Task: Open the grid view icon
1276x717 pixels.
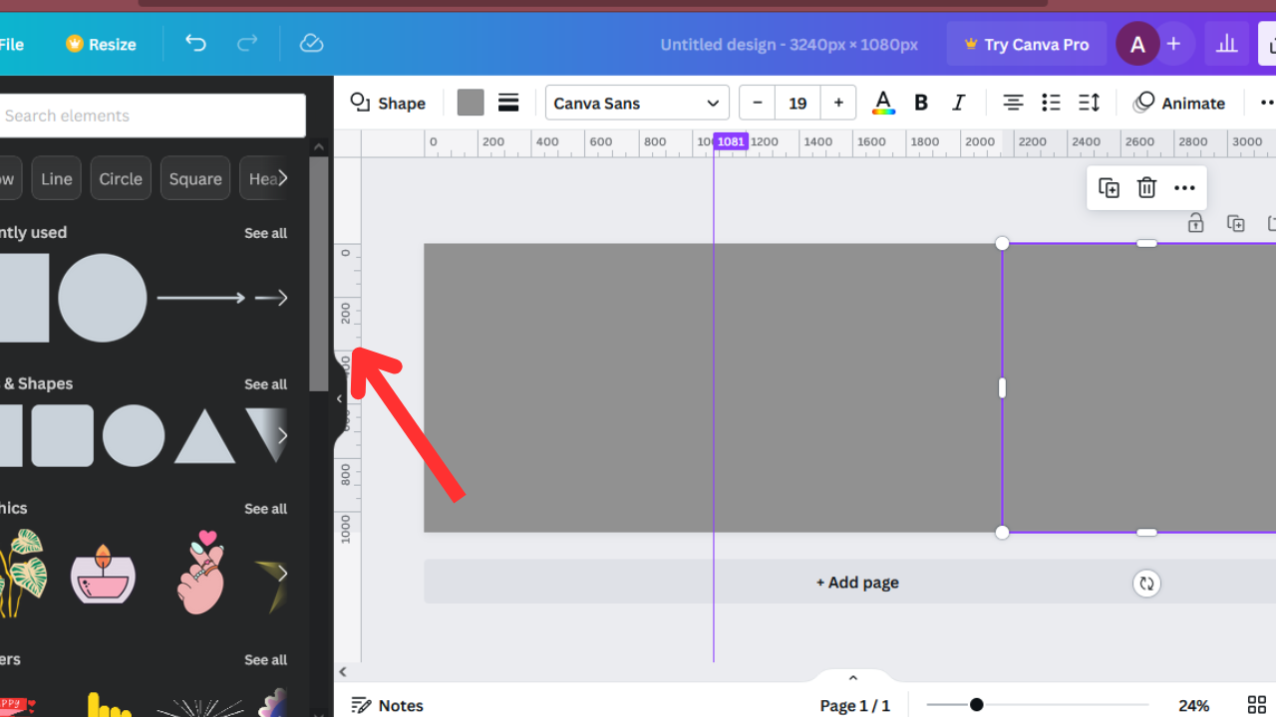Action: click(x=1257, y=705)
